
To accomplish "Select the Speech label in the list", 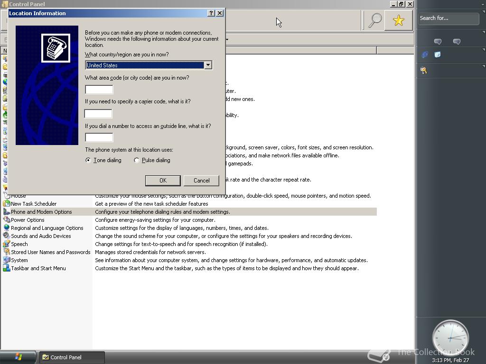I will coord(19,244).
